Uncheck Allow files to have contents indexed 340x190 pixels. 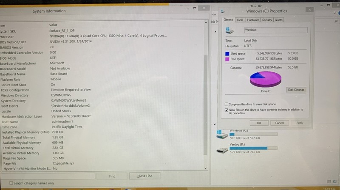(227, 110)
